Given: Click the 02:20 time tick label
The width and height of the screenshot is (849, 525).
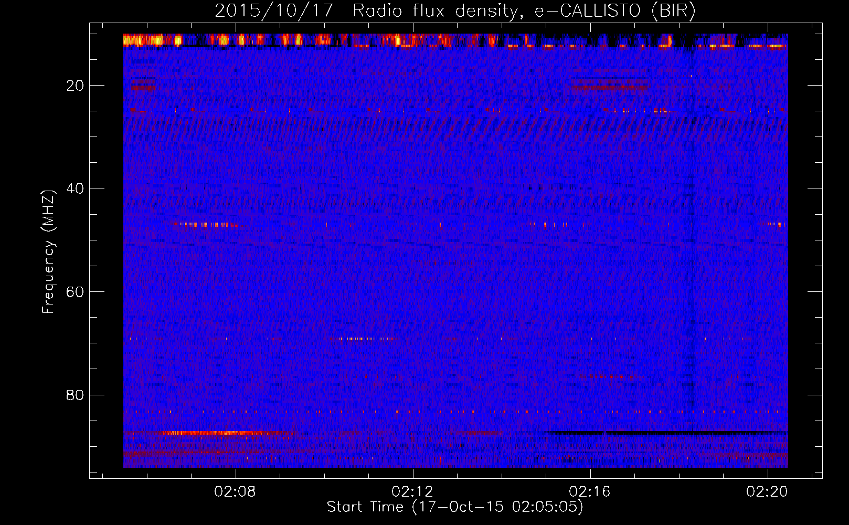Looking at the screenshot, I should 767,491.
